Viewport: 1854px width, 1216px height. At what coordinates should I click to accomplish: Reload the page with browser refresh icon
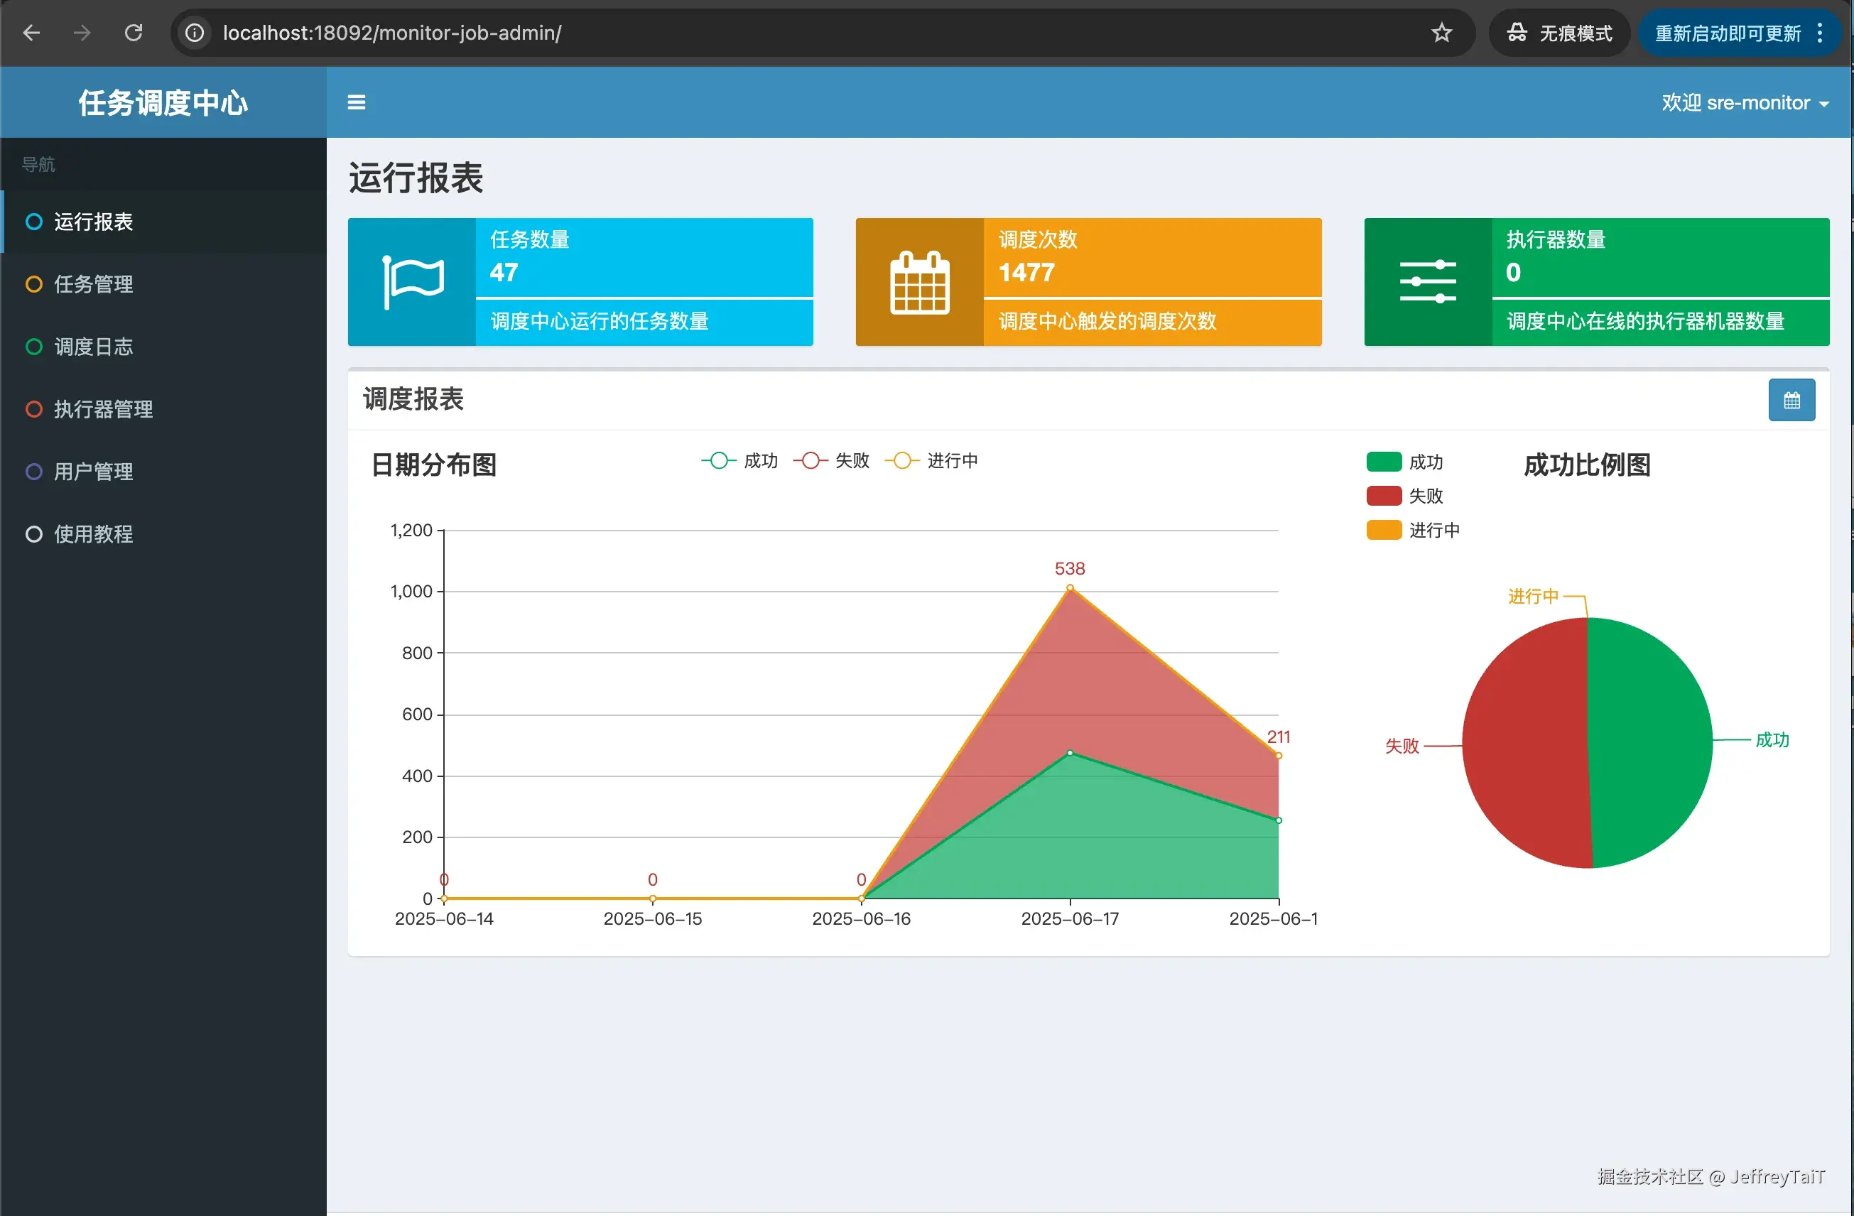point(134,33)
